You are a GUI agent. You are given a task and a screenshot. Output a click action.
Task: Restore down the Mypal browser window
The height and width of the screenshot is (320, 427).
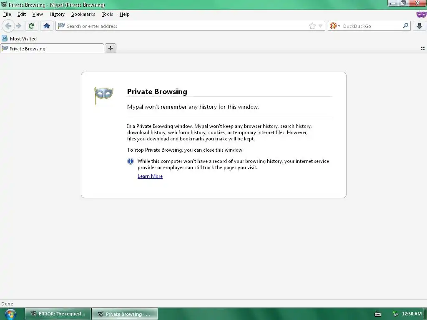pyautogui.click(x=403, y=3)
